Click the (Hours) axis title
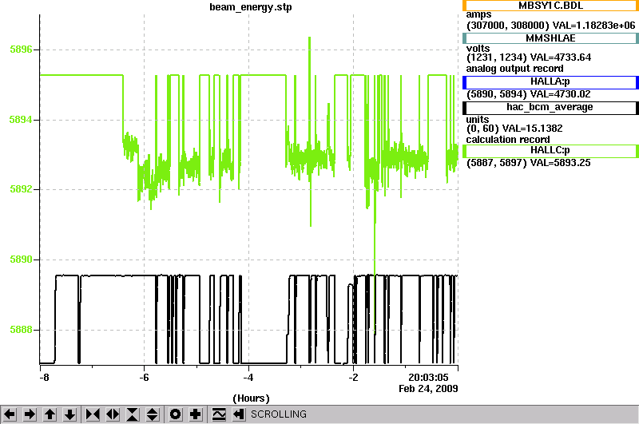The width and height of the screenshot is (639, 424). click(251, 398)
